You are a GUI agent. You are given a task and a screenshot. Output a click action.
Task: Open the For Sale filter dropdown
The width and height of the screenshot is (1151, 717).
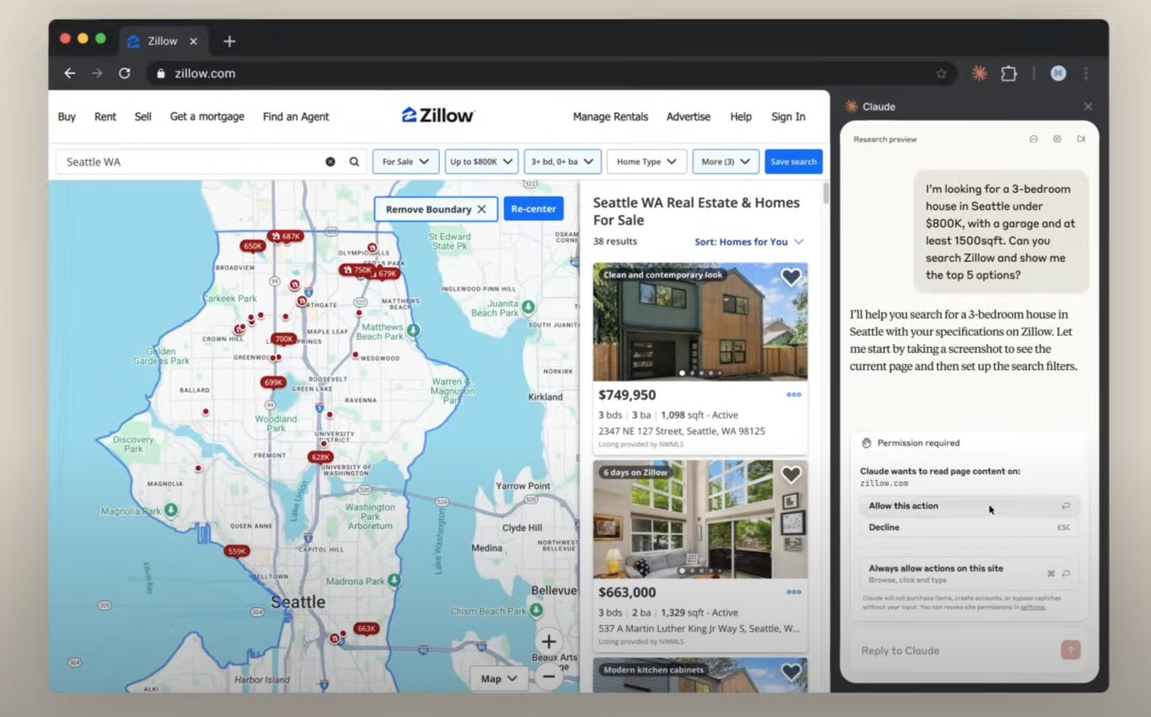(405, 162)
